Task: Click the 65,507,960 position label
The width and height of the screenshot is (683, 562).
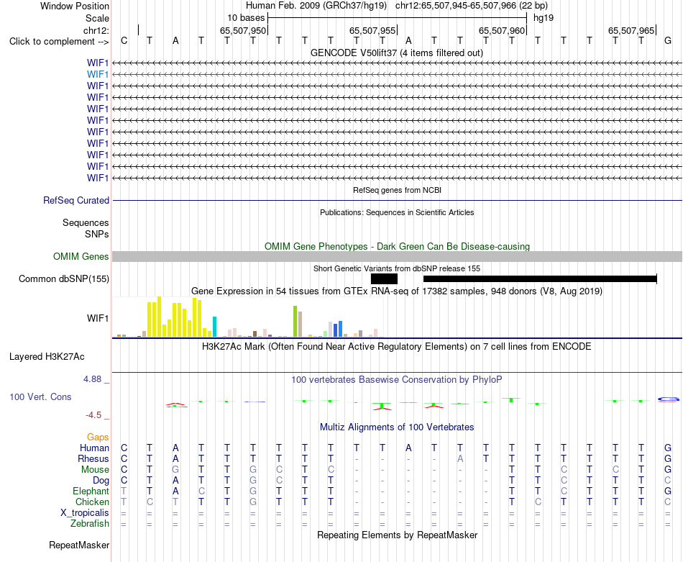Action: pyautogui.click(x=502, y=30)
